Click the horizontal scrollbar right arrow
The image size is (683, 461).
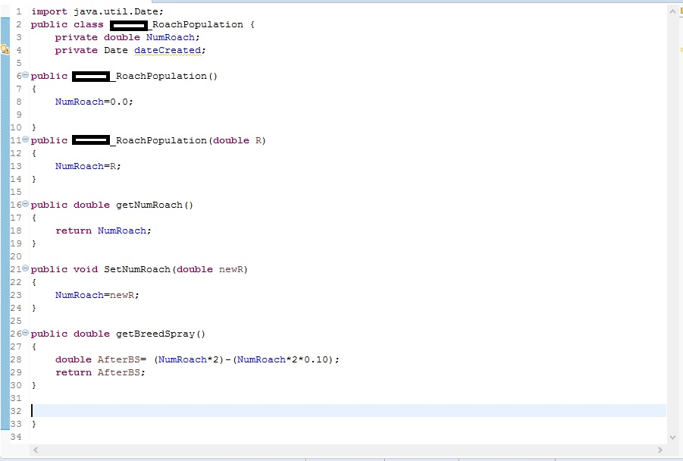[x=660, y=450]
